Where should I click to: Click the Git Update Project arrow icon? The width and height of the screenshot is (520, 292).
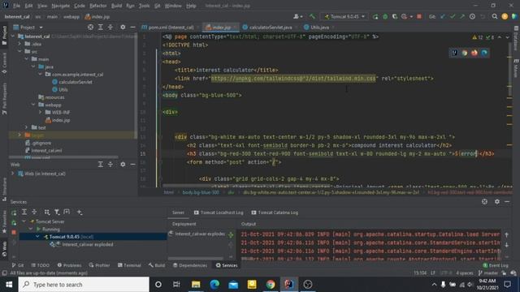pos(443,16)
